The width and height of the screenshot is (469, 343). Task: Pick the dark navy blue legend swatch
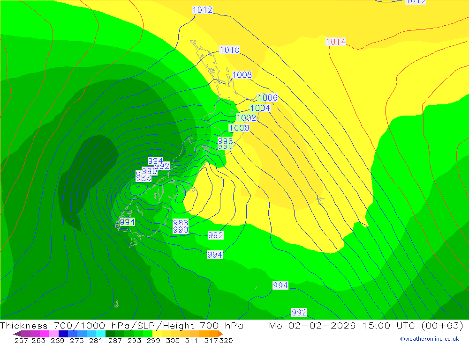click(x=63, y=334)
